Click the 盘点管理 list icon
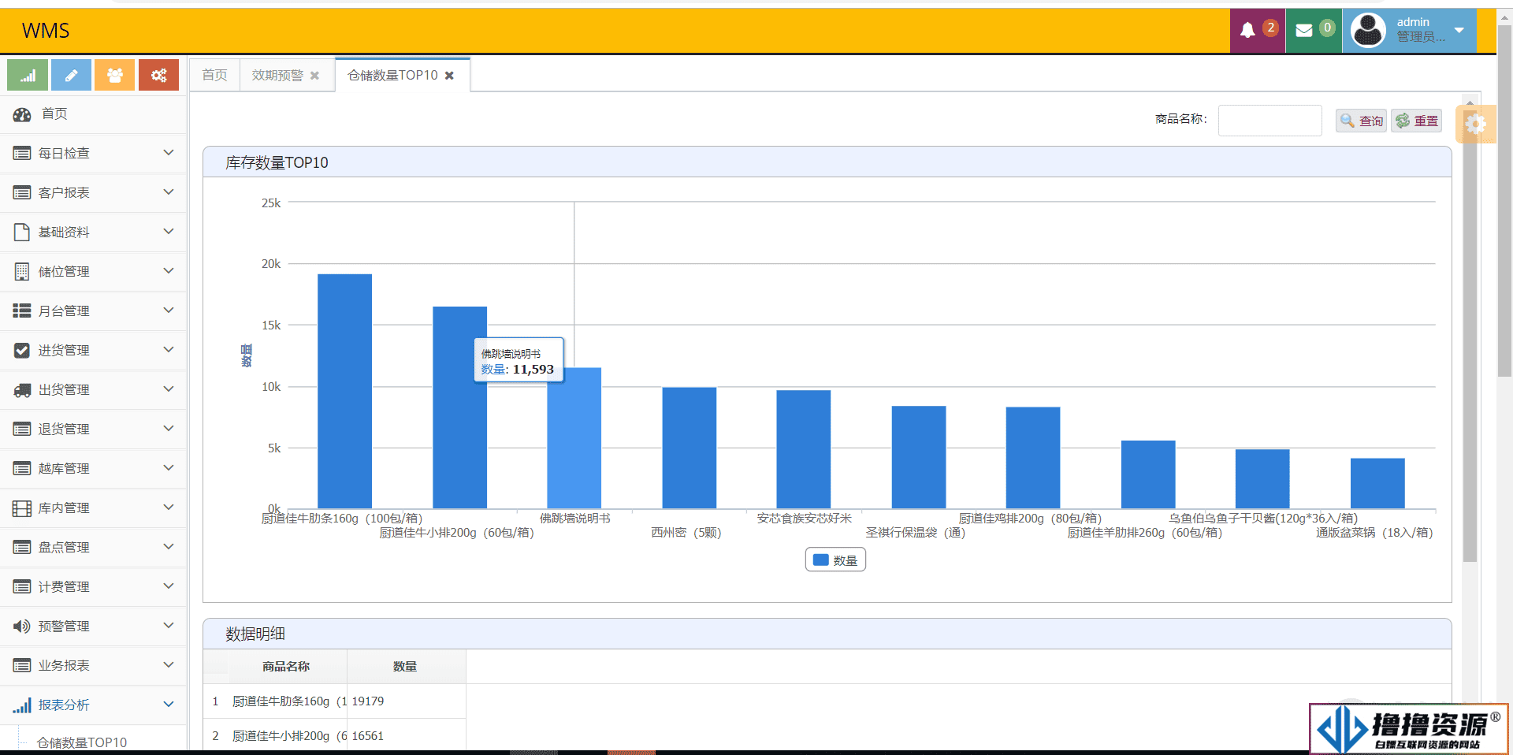Screen dimensions: 1513x755 pos(22,548)
